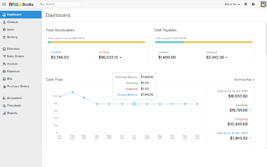Select the Dashboard menu label
The height and width of the screenshot is (167, 267).
14,15
